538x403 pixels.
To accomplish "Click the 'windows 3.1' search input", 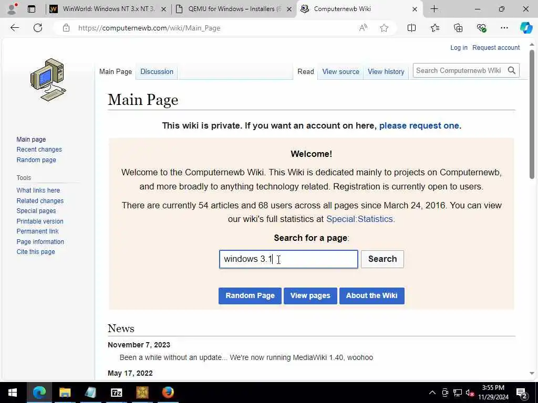I will (x=288, y=259).
